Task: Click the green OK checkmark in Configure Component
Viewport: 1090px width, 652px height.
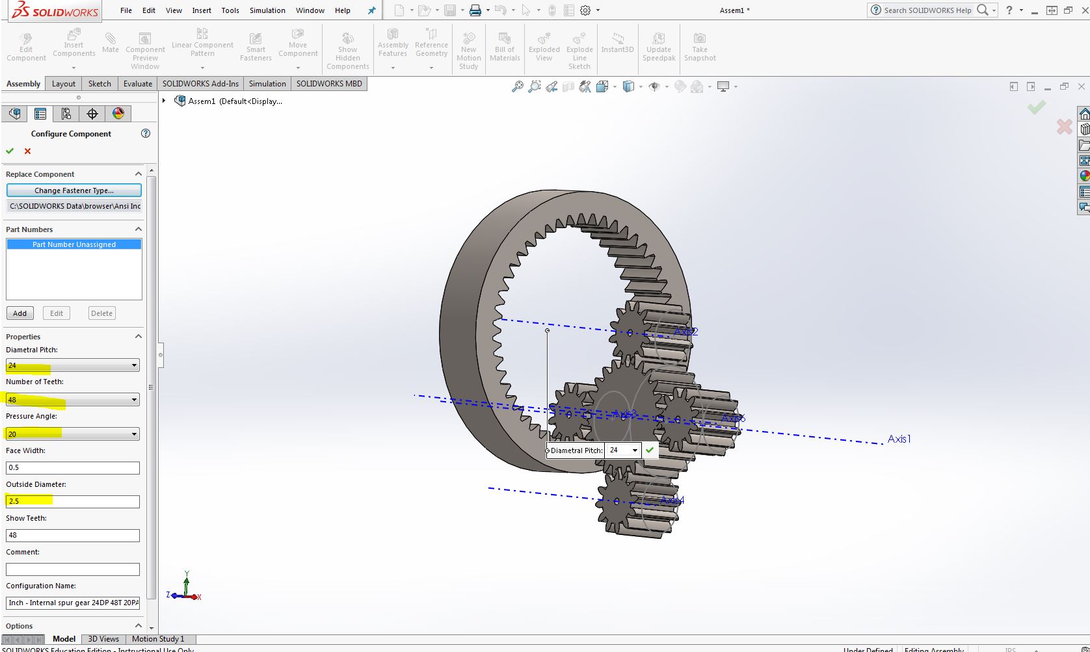Action: [10, 151]
